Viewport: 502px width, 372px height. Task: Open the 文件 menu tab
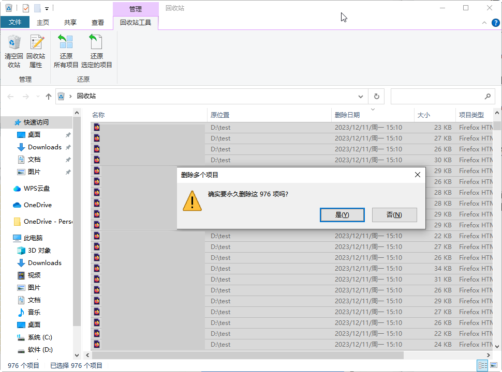tap(14, 22)
